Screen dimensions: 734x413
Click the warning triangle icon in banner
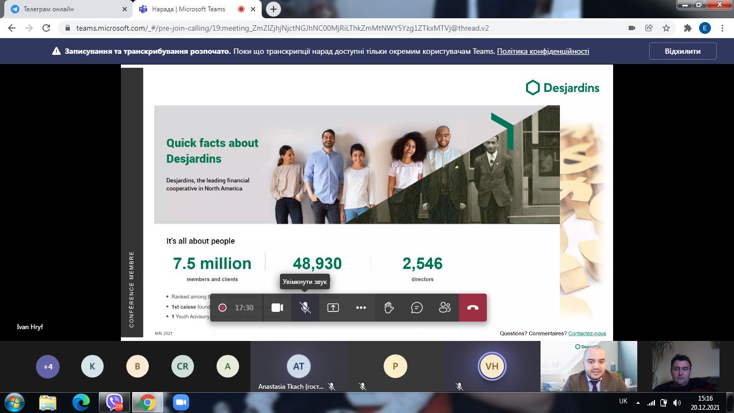coord(56,51)
